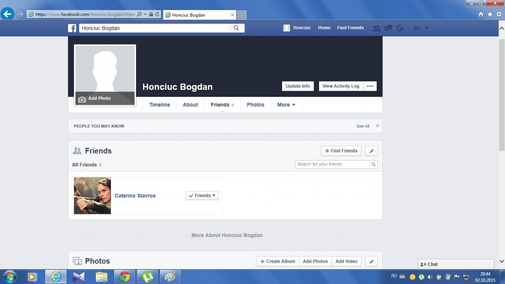Open messages icon in top bar
Image resolution: width=505 pixels, height=284 pixels.
coord(388,28)
